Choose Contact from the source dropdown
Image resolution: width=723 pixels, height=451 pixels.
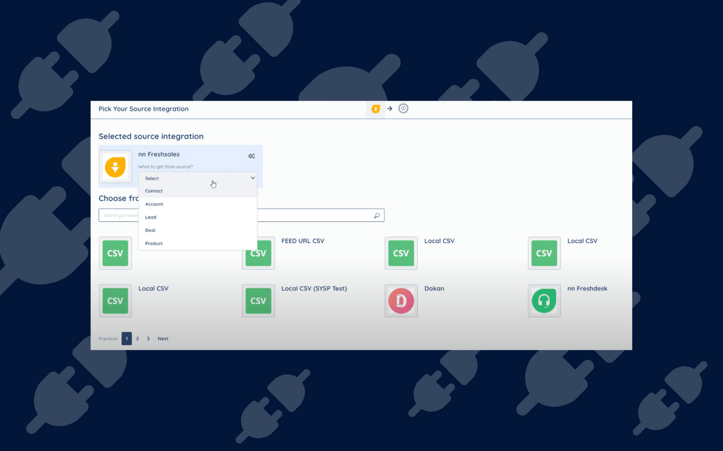(154, 191)
